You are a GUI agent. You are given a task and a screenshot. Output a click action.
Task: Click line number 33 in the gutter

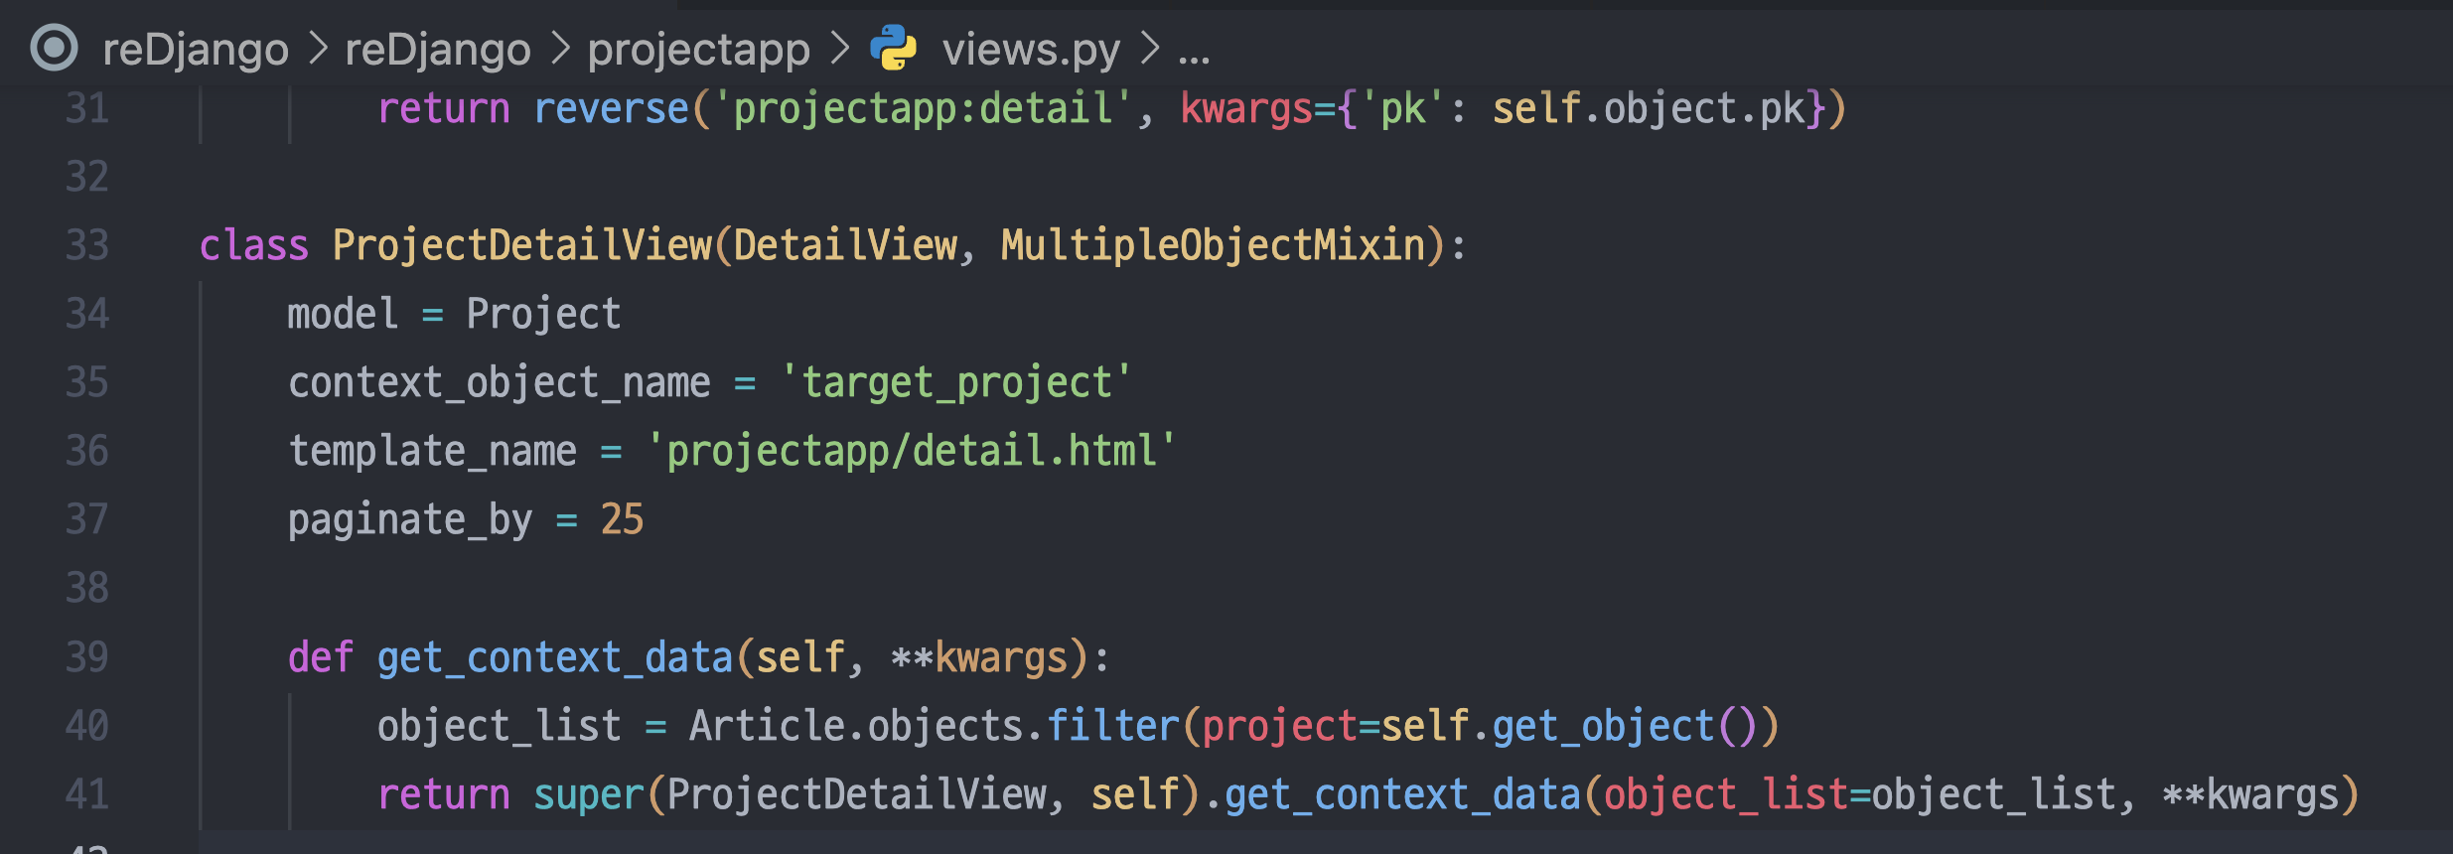coord(87,245)
